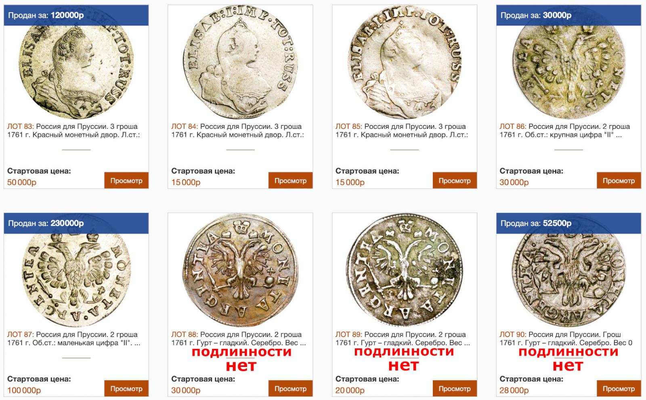Open lot 86 using Просмотр button
Image resolution: width=646 pixels, height=400 pixels.
tap(619, 180)
